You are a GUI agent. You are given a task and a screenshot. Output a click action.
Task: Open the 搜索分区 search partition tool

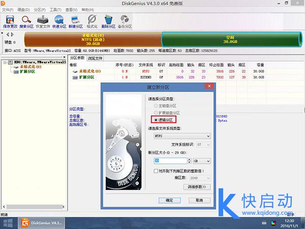26,22
